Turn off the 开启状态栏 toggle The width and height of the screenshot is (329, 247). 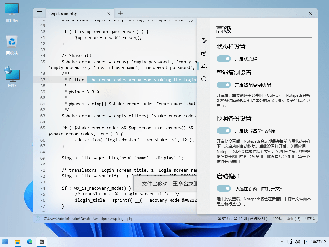(x=223, y=59)
